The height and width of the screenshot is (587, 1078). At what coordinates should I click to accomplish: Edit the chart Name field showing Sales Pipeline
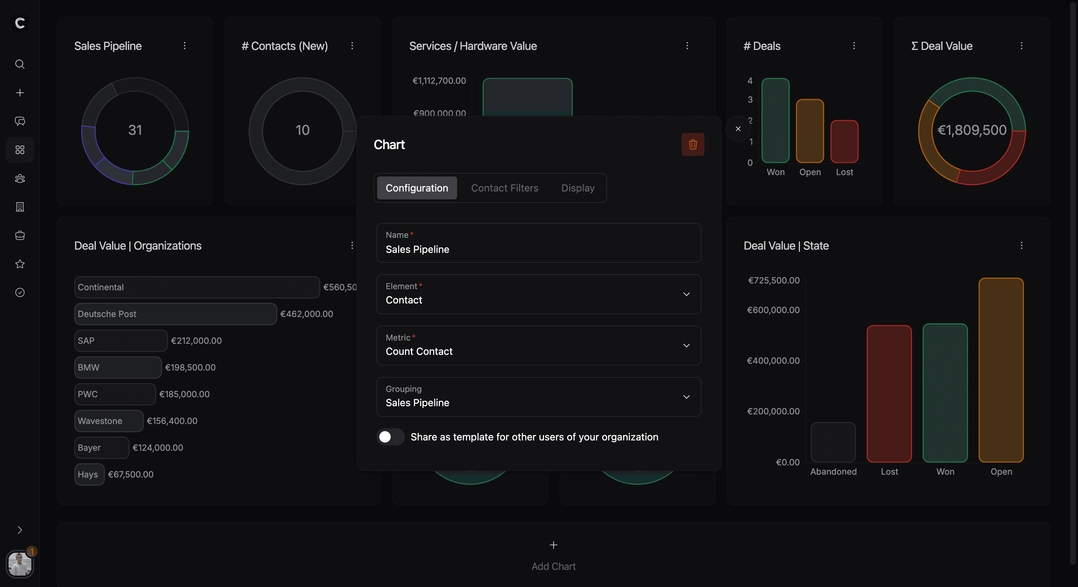coord(539,250)
